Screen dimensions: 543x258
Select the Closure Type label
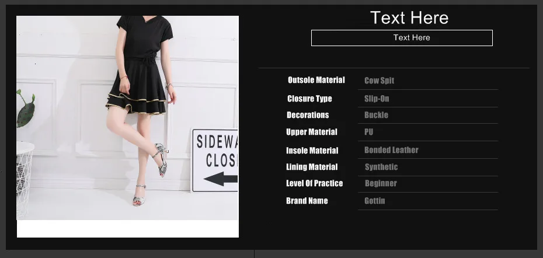(x=309, y=99)
